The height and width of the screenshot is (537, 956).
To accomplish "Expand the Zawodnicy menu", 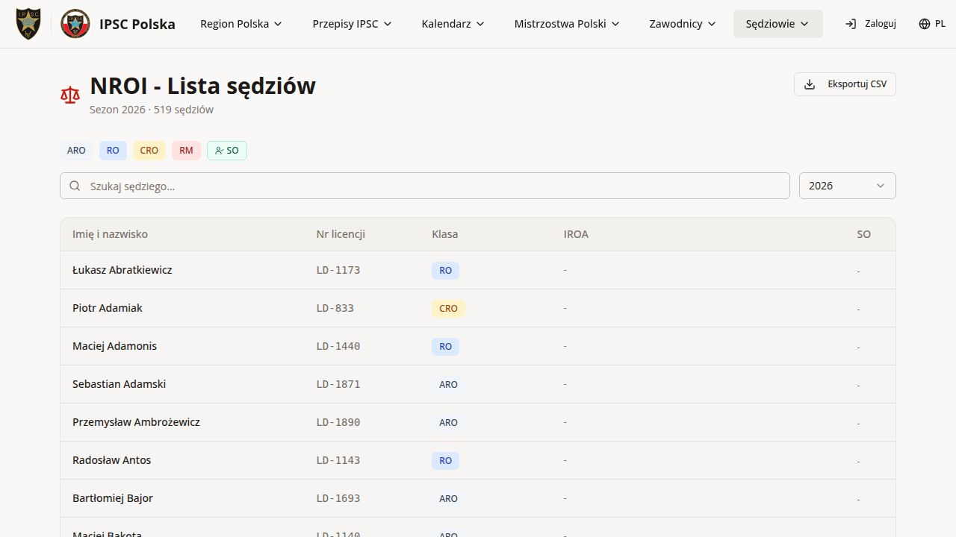I will click(x=683, y=24).
